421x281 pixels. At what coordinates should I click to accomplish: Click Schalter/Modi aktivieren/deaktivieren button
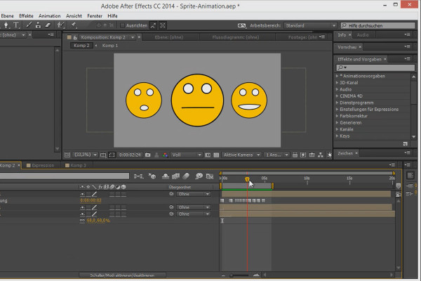click(x=122, y=275)
